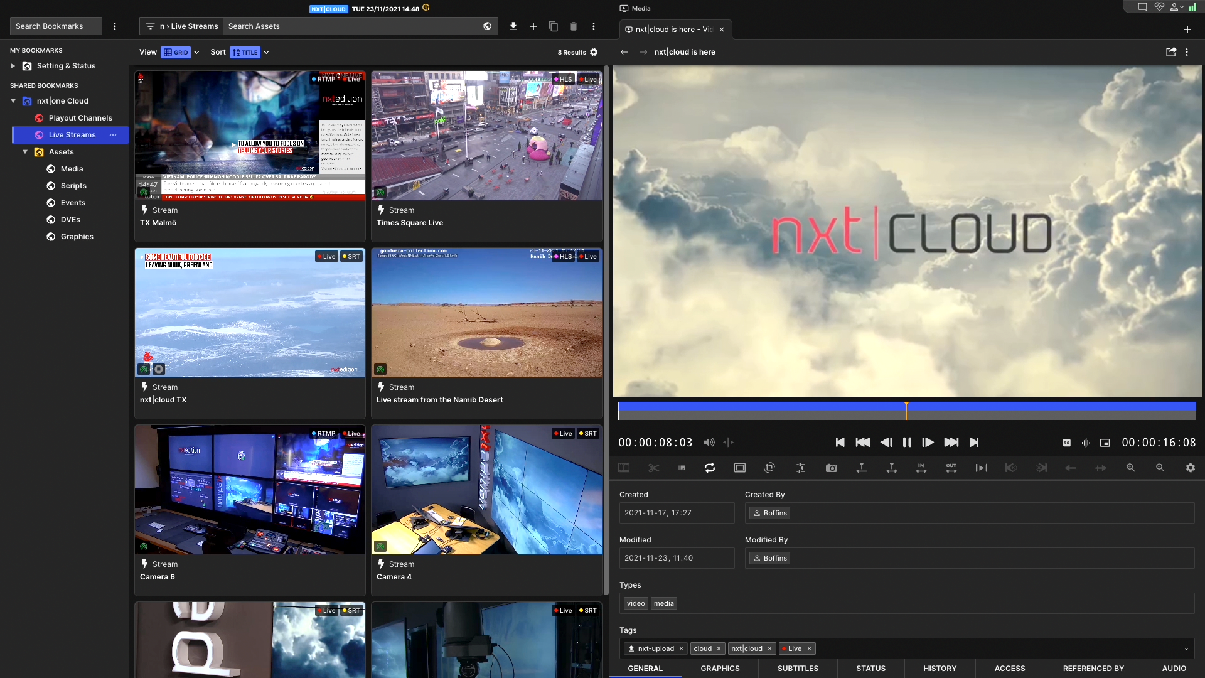
Task: Toggle safe area overlay frame
Action: (x=740, y=468)
